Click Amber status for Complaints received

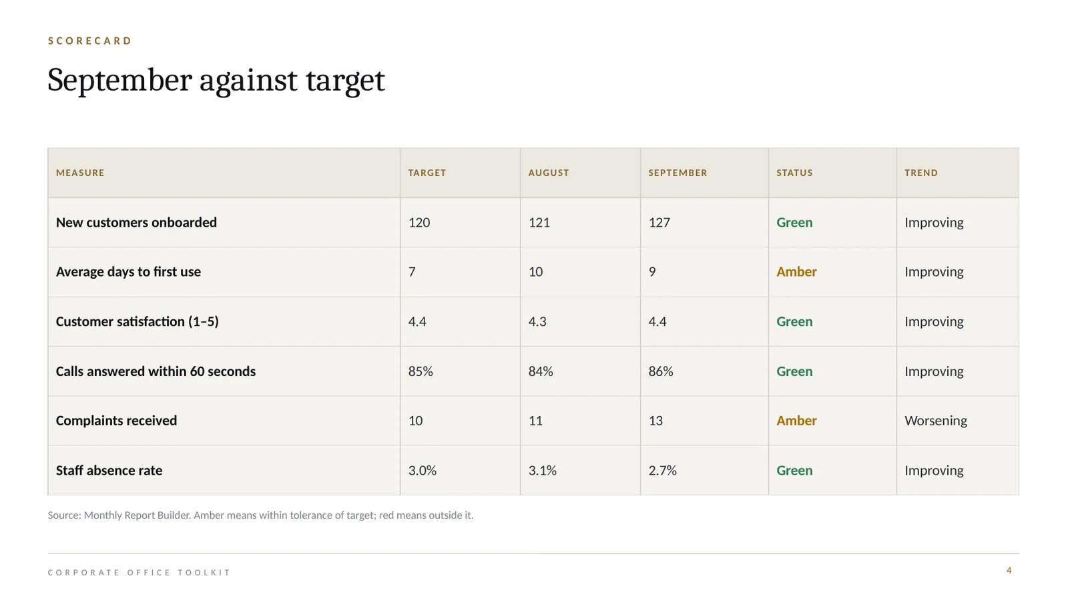pos(796,421)
